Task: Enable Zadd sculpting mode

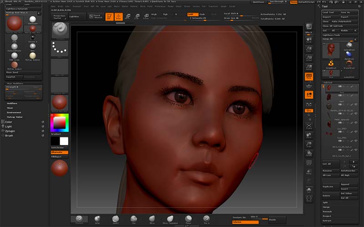Action: [192, 15]
